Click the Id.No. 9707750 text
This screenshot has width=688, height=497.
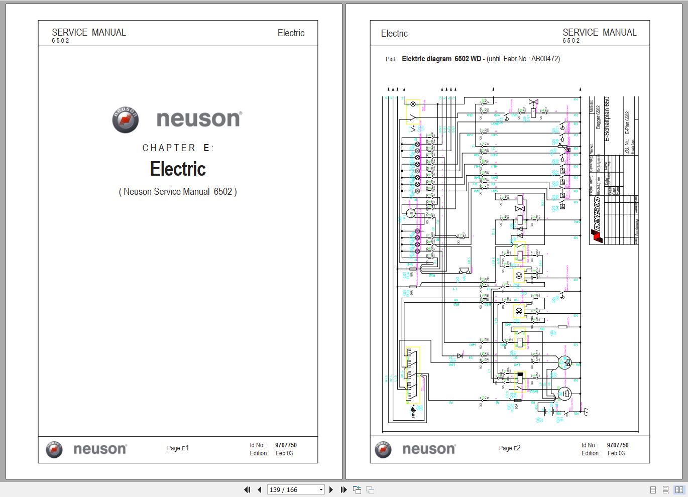coord(604,445)
